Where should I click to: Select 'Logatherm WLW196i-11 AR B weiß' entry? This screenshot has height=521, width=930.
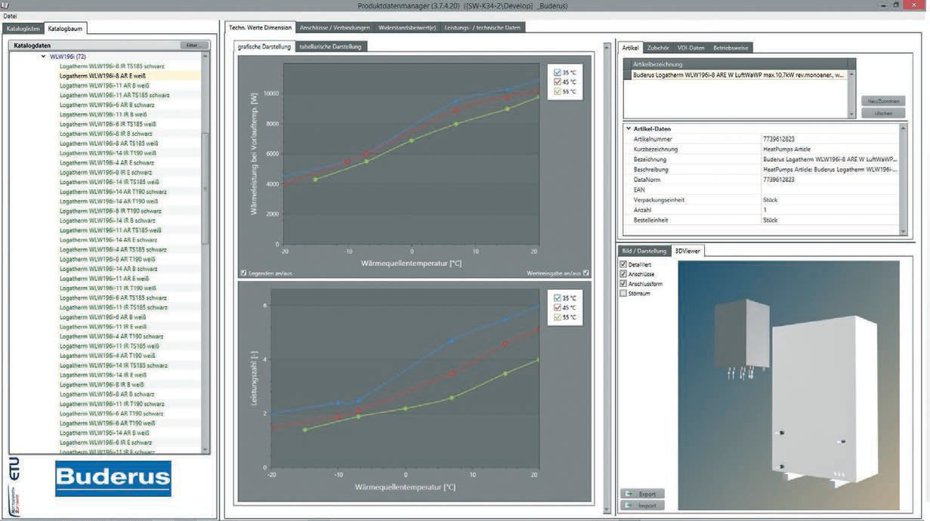tap(104, 85)
